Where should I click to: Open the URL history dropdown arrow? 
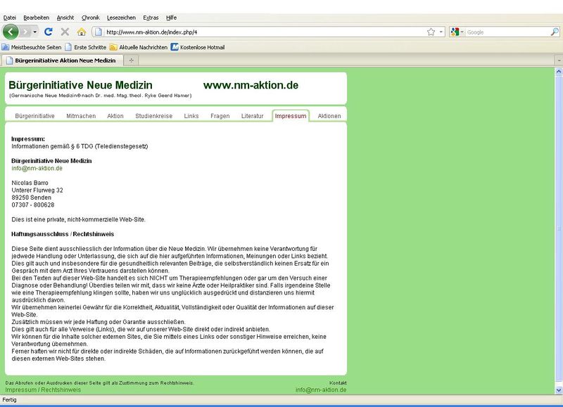pos(441,32)
